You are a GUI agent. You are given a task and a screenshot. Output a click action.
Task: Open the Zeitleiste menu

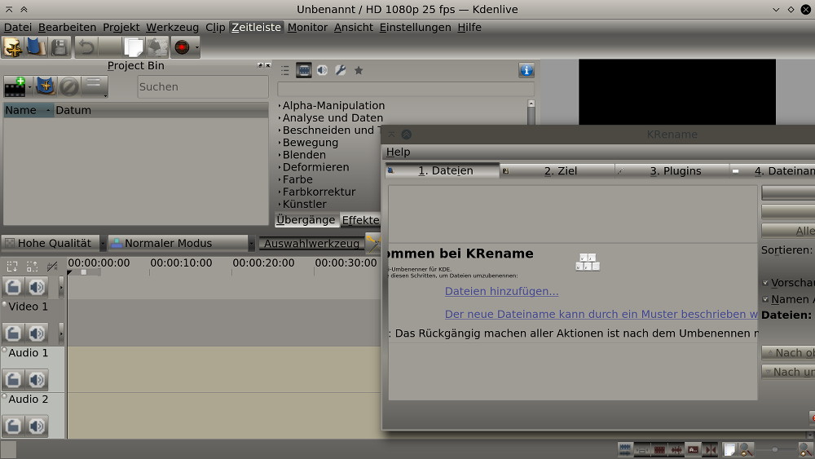click(256, 28)
